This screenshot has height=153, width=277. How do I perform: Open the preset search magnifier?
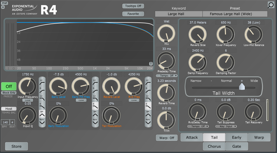tap(271, 5)
